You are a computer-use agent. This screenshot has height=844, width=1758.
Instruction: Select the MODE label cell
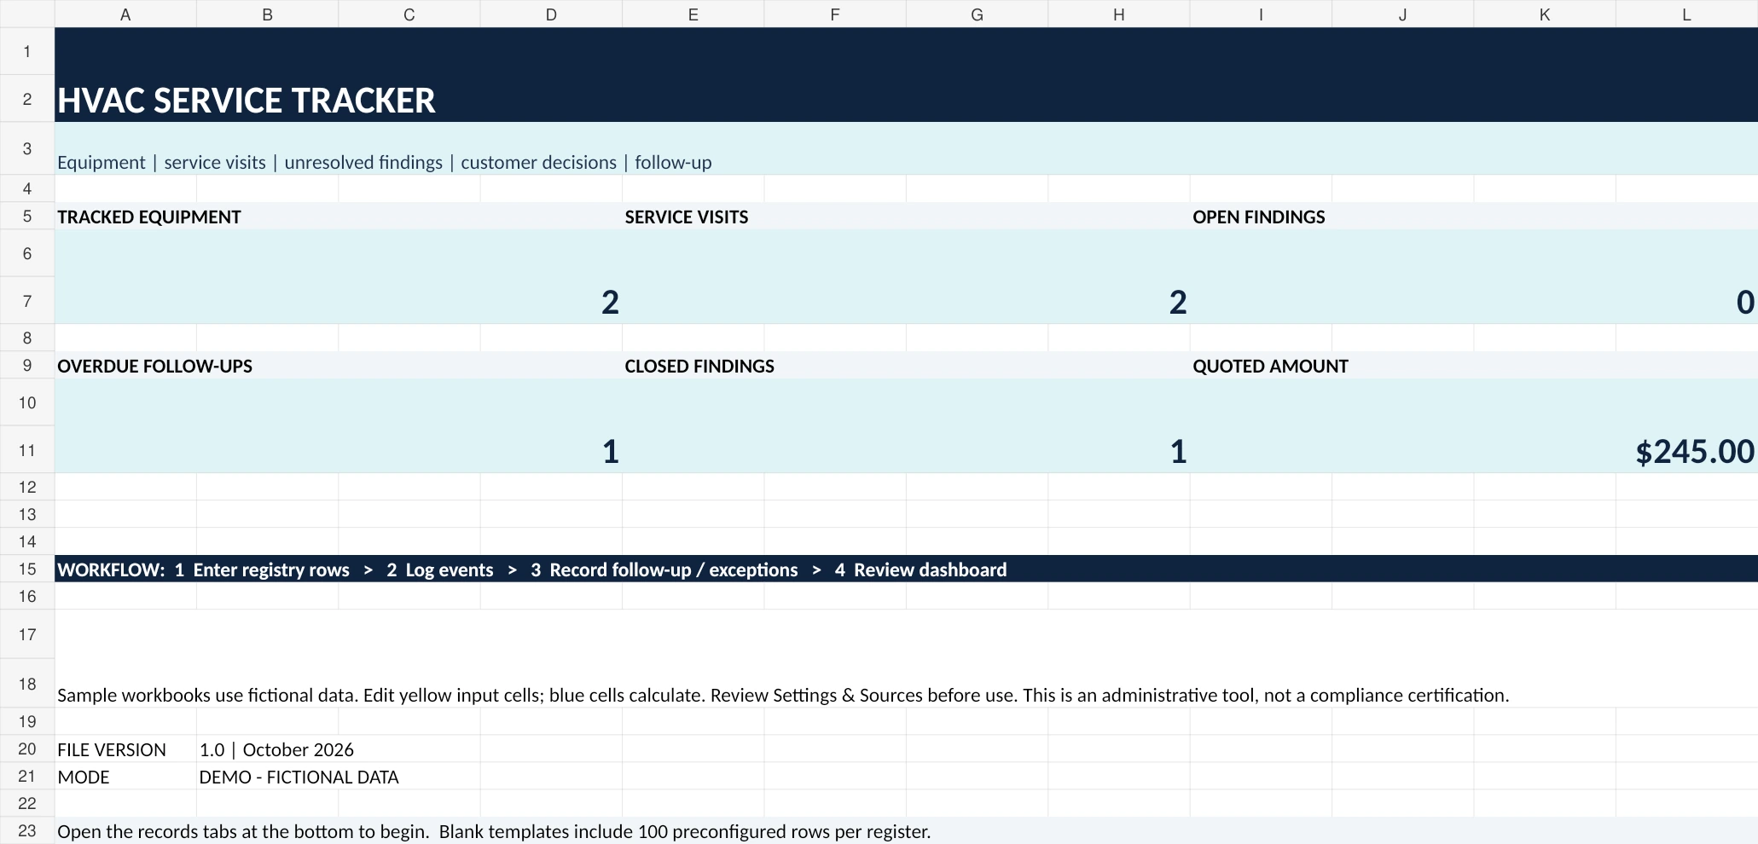125,777
